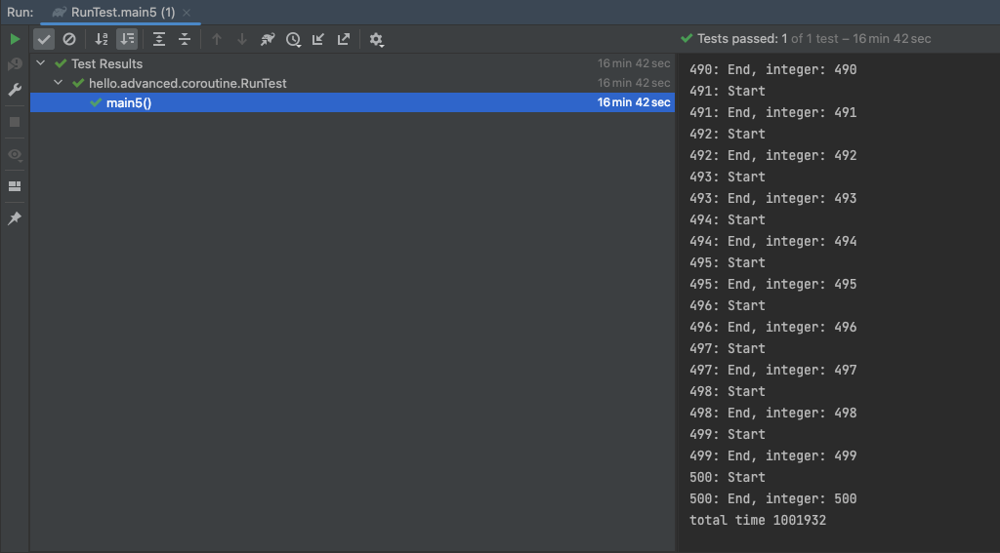Collapse hello.advanced.coroutine.RunTest node

point(58,83)
